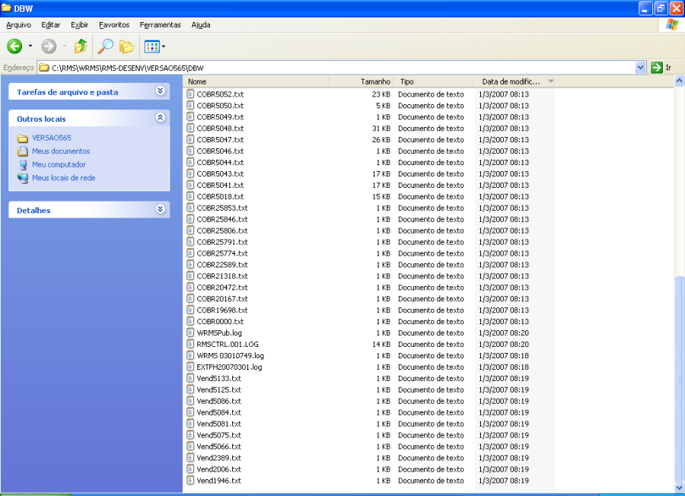Sort by Data de modific... column
685x496 pixels.
click(x=515, y=81)
